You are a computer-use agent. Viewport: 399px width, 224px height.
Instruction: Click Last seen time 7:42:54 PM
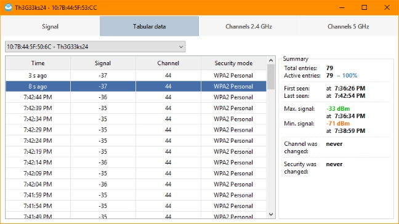click(350, 96)
